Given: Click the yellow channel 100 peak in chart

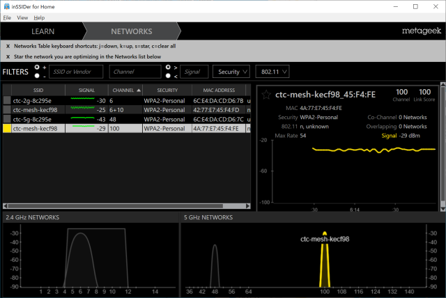Looking at the screenshot, I should point(325,260).
